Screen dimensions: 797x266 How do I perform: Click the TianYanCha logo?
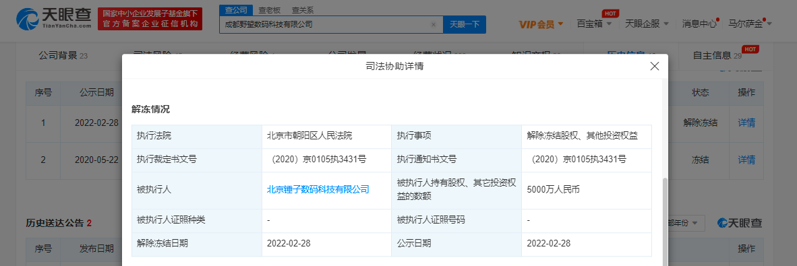[x=54, y=20]
